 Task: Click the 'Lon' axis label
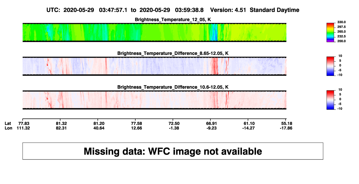pyautogui.click(x=8, y=128)
